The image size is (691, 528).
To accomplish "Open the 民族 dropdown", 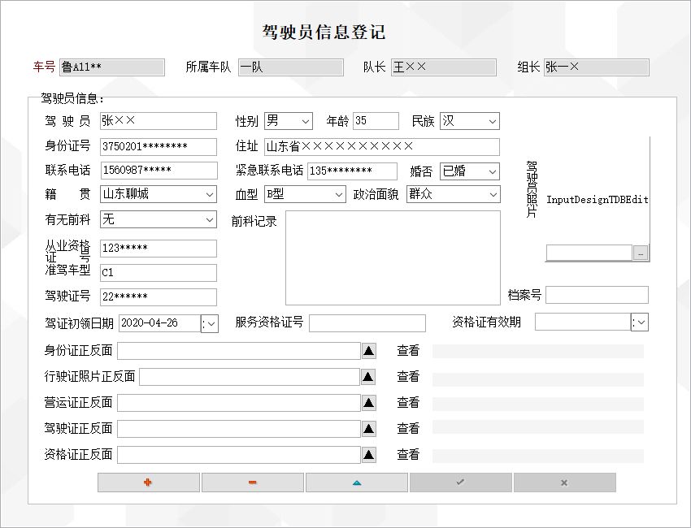I will click(493, 122).
